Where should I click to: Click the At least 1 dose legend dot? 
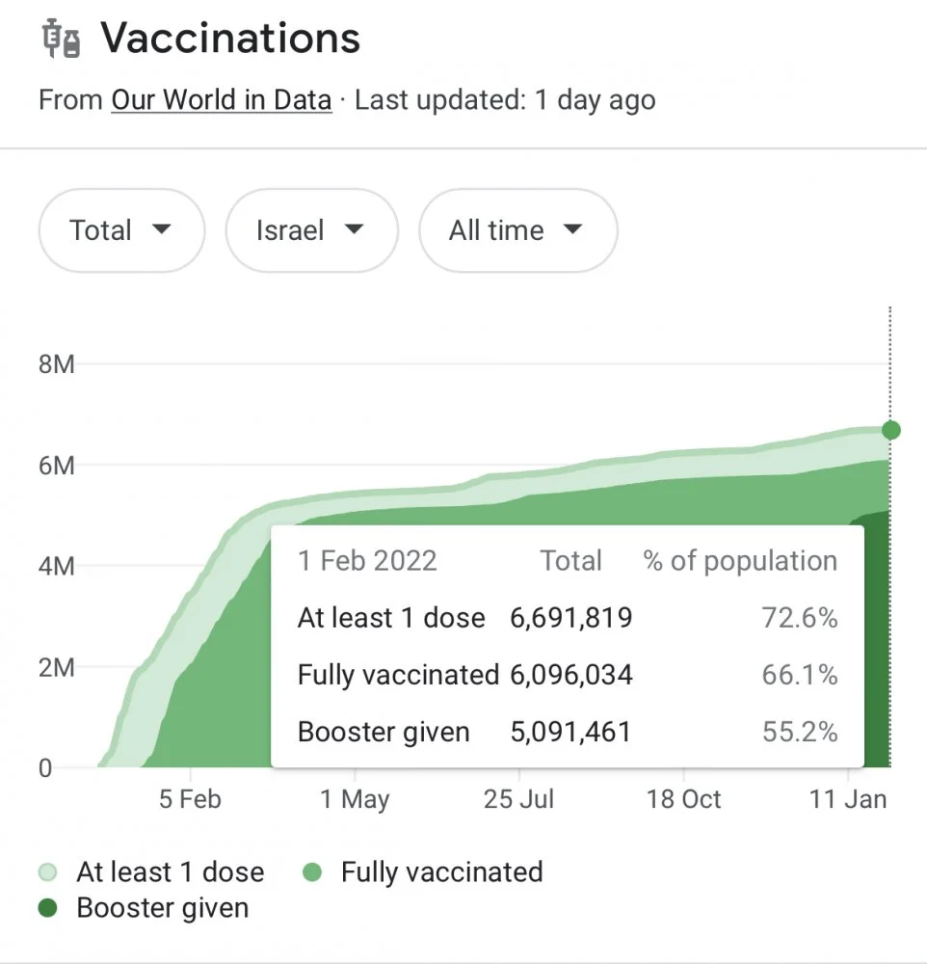[x=49, y=872]
